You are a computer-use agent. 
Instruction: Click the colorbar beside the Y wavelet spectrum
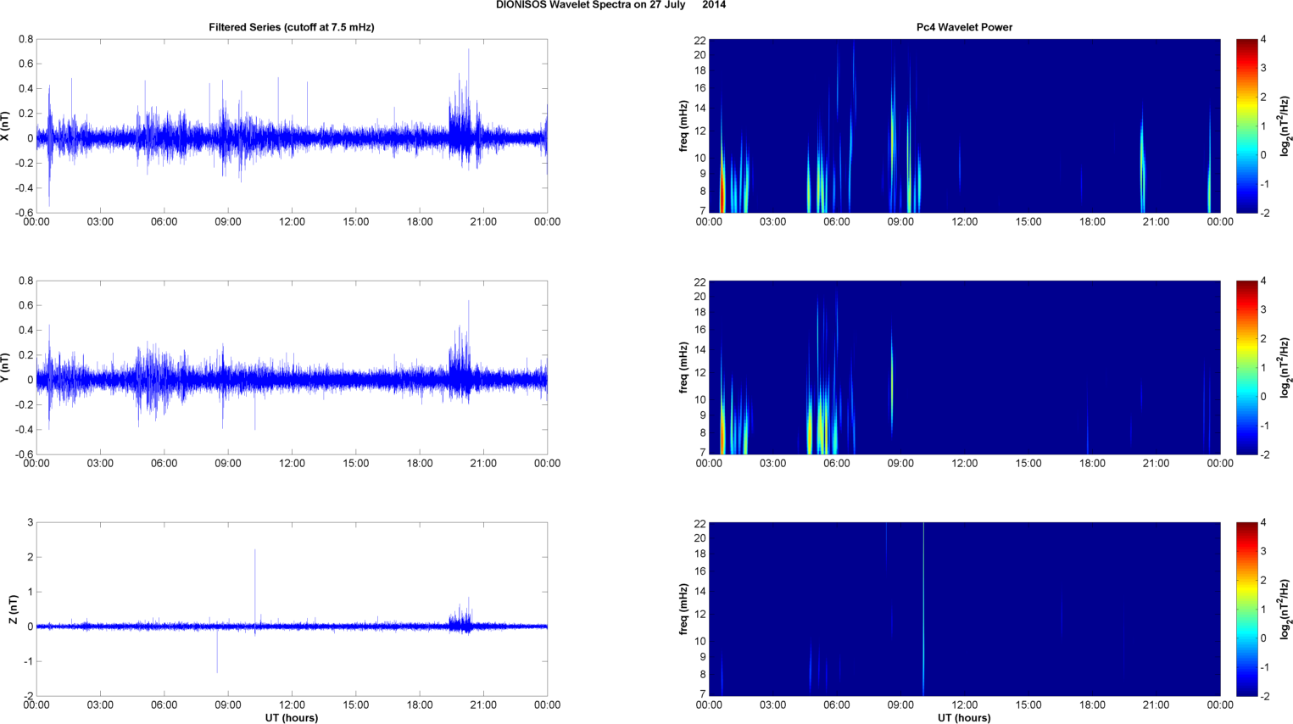point(1246,367)
